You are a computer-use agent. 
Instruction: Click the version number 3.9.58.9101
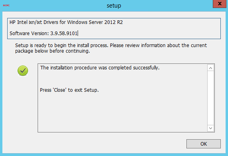[x=64, y=34]
